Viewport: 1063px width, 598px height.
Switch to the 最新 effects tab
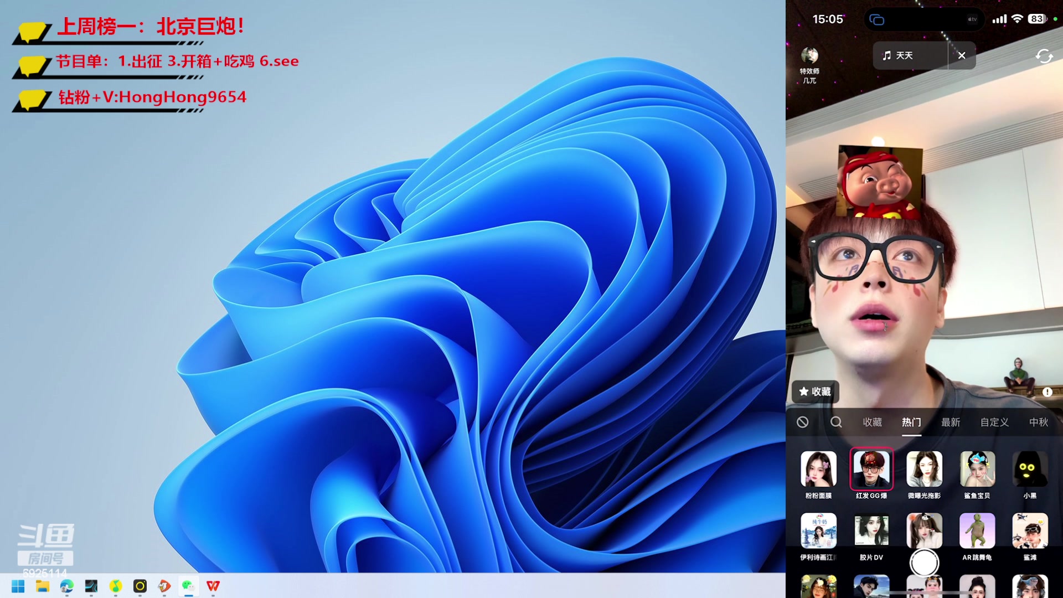(x=951, y=422)
